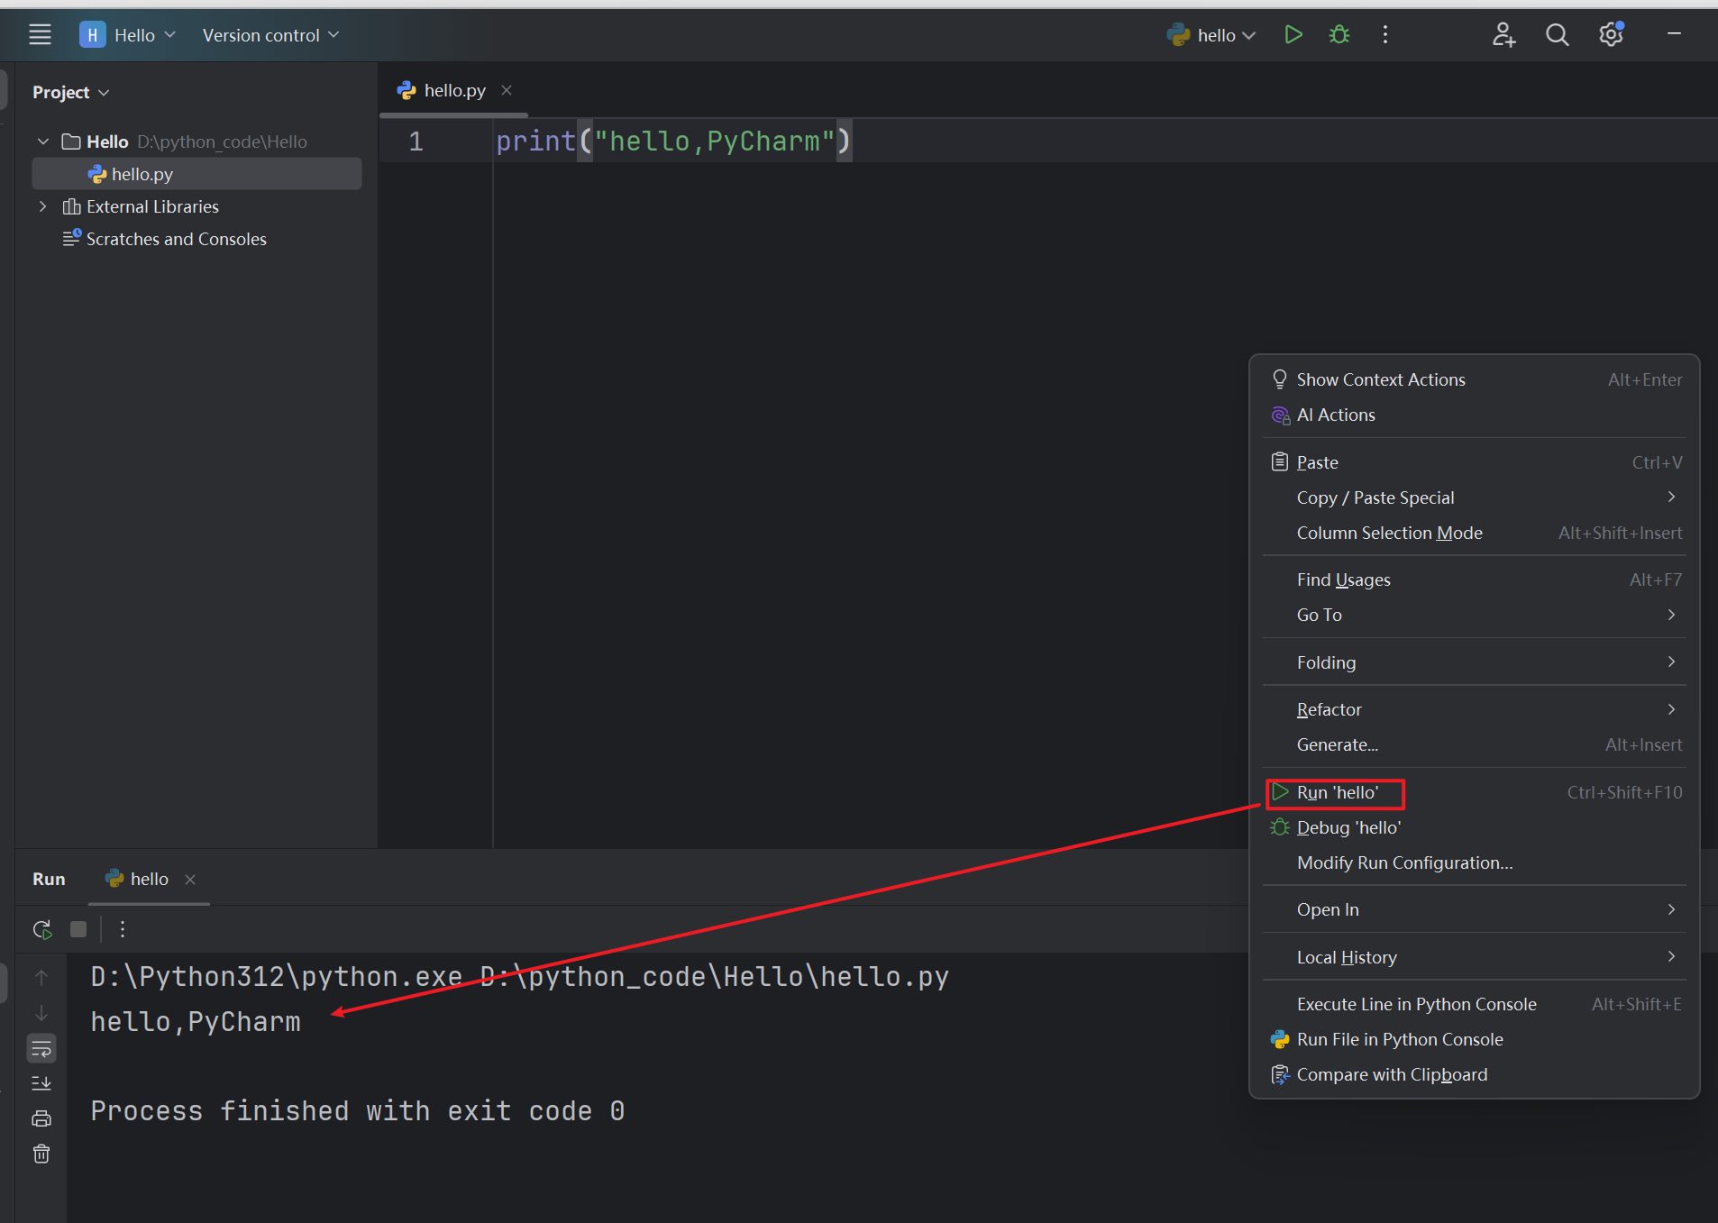Viewport: 1718px width, 1223px height.
Task: Close the hello.py editor tab
Action: click(507, 90)
